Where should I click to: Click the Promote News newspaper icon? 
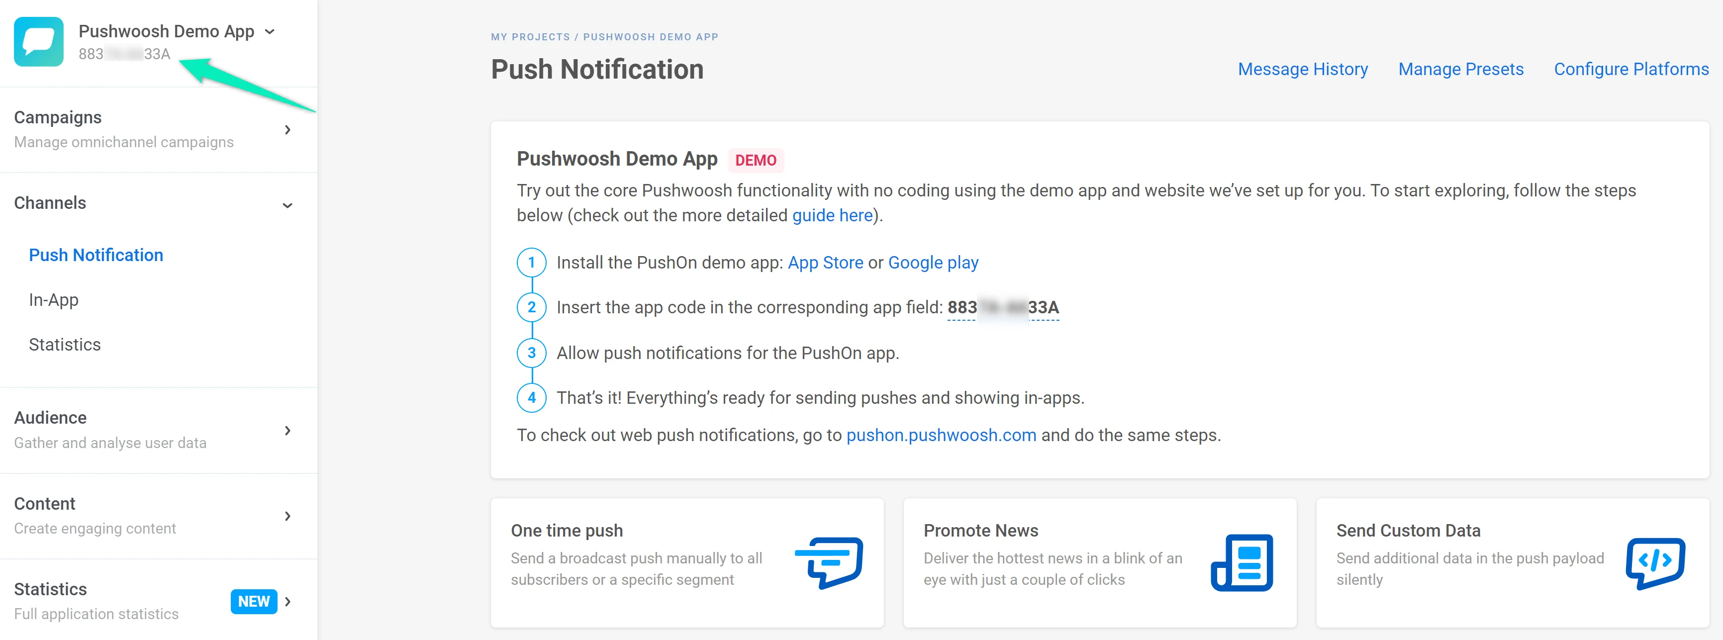click(1242, 562)
